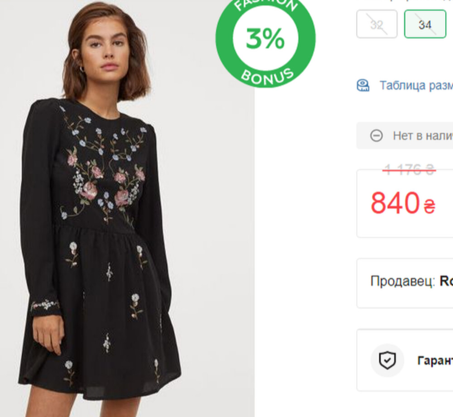This screenshot has height=417, width=453.
Task: Select size 34 option
Action: [425, 24]
